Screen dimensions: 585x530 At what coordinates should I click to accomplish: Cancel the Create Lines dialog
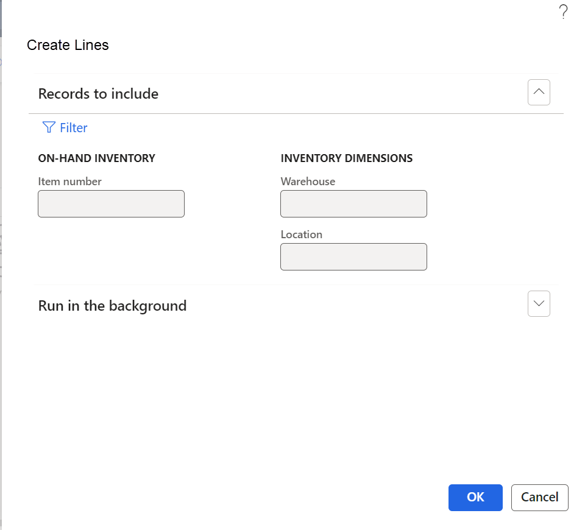539,498
